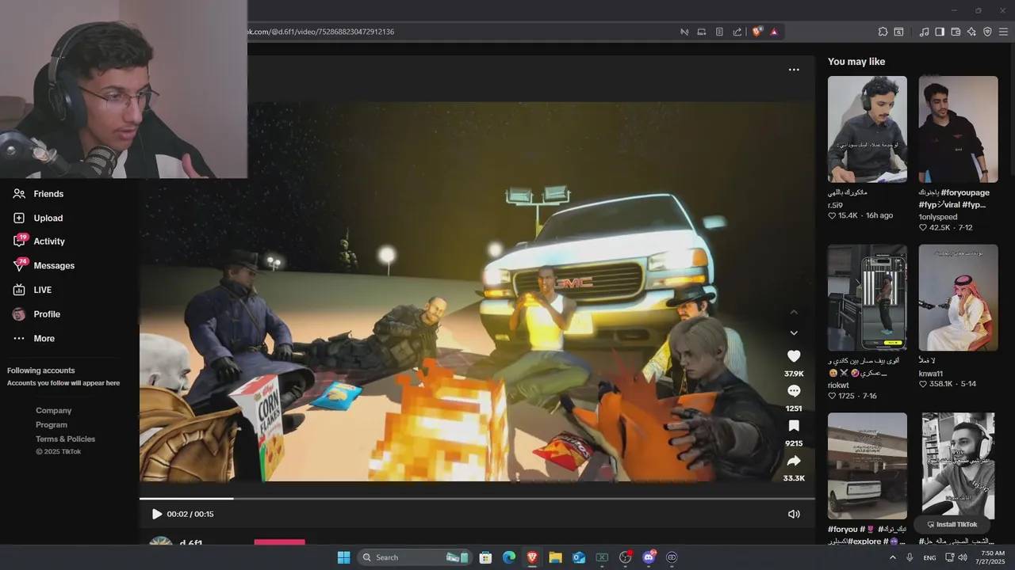
Task: Toggle the microphone tray icon
Action: 910,557
